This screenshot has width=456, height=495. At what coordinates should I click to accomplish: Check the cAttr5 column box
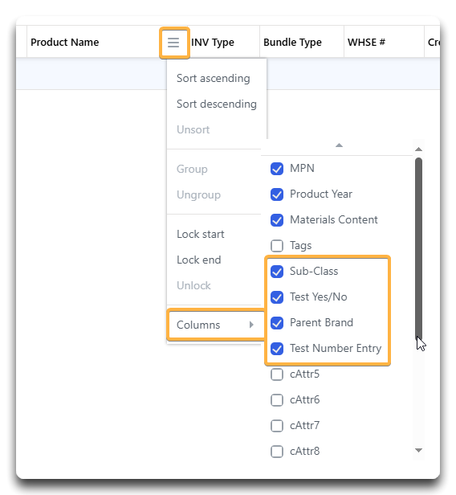point(277,374)
